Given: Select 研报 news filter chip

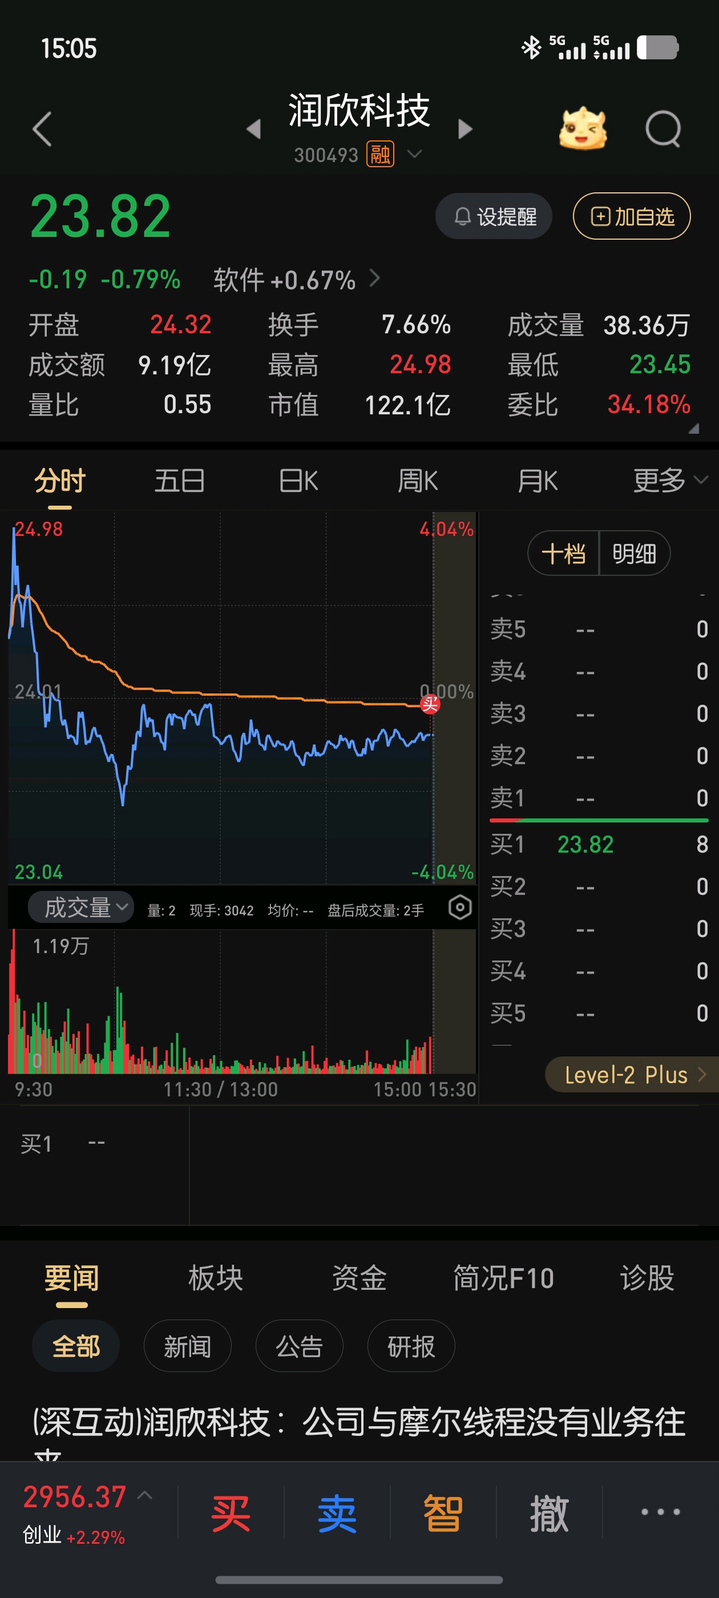Looking at the screenshot, I should pos(411,1346).
